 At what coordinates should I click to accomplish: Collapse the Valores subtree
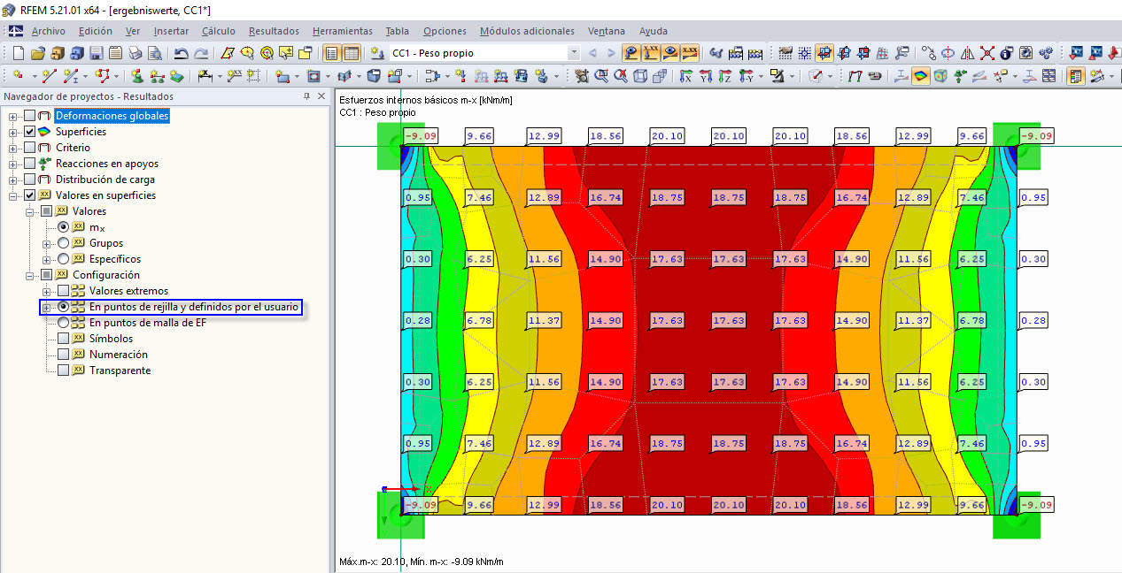[29, 211]
